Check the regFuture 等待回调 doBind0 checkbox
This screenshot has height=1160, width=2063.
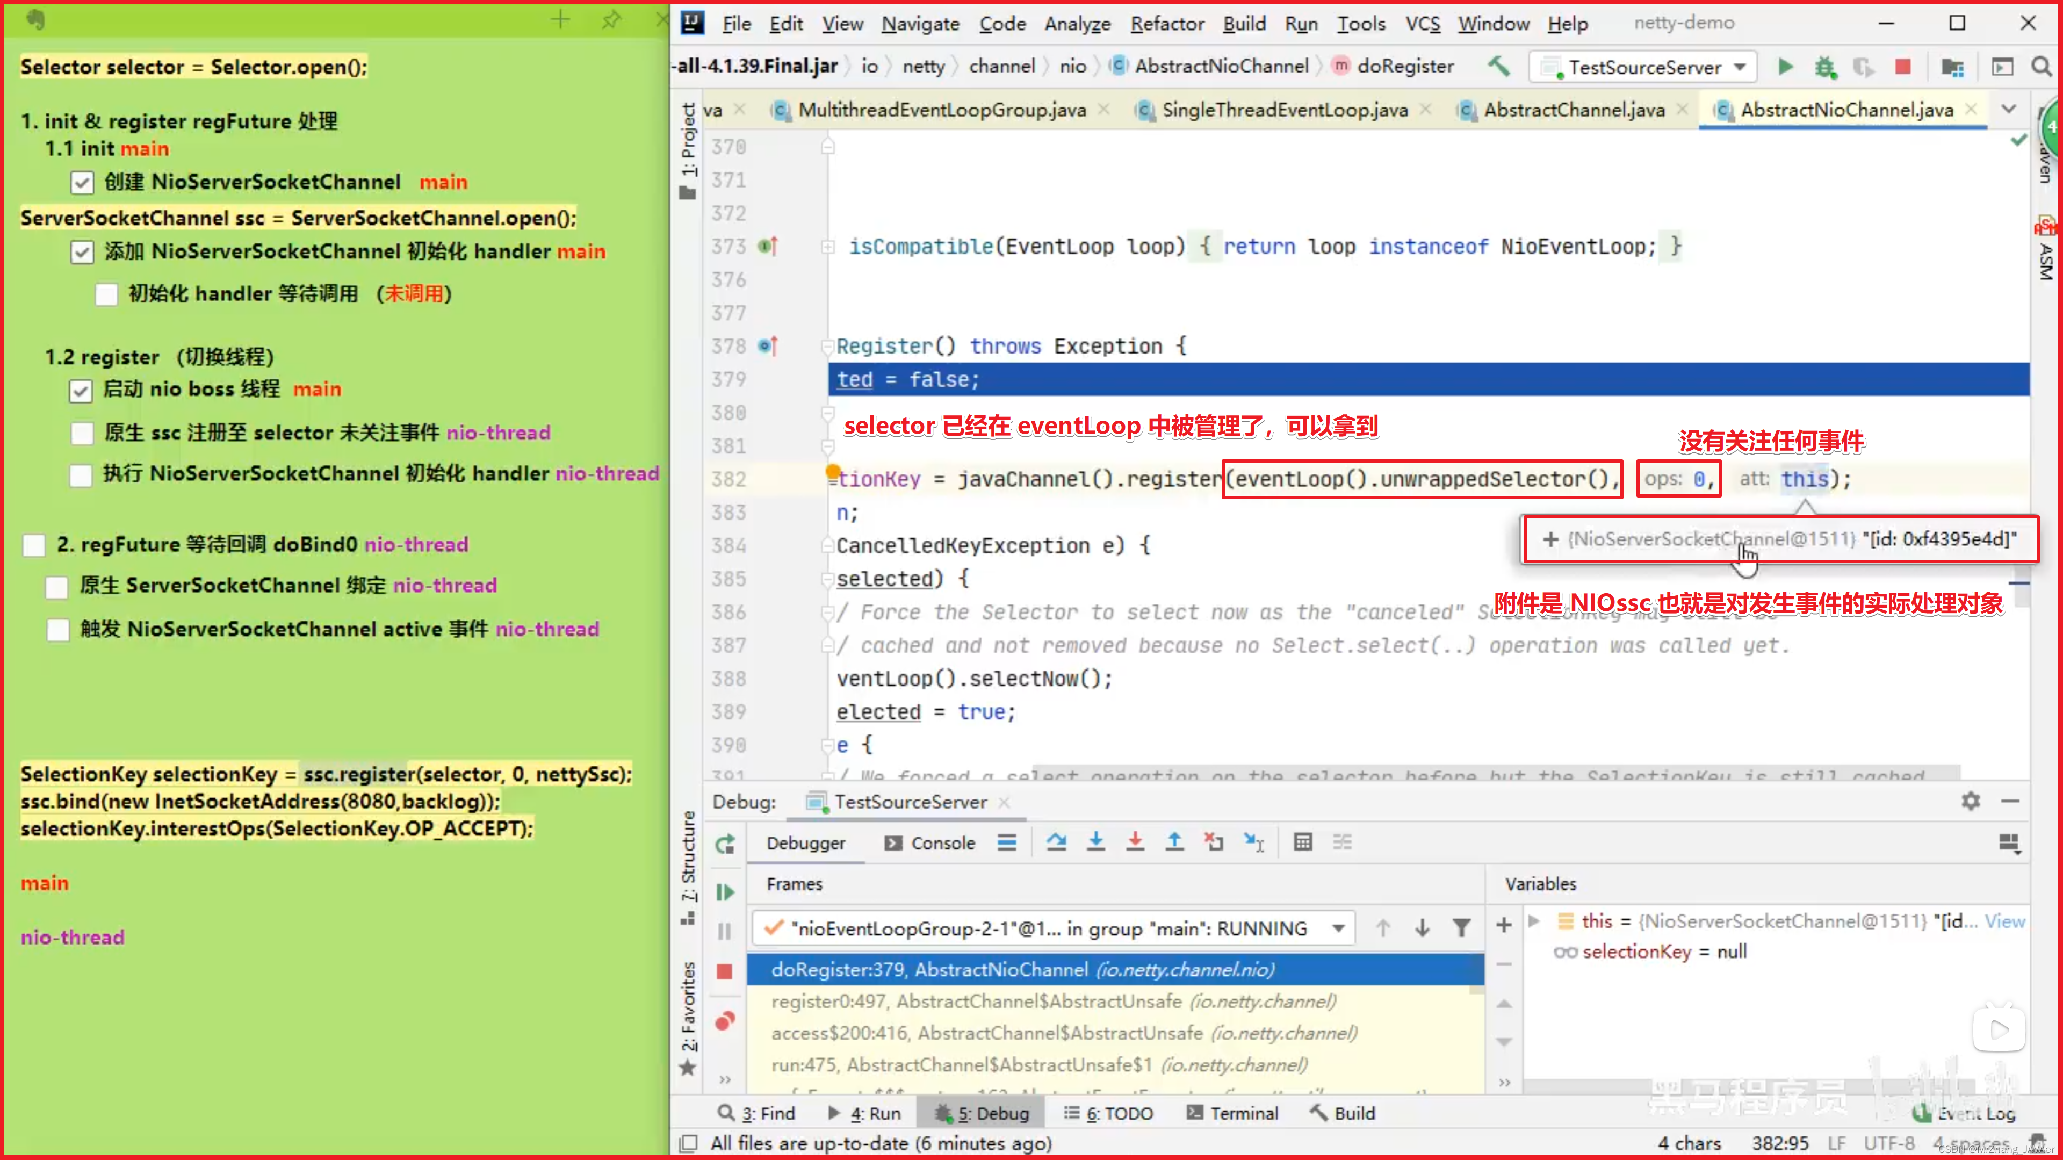(x=34, y=545)
